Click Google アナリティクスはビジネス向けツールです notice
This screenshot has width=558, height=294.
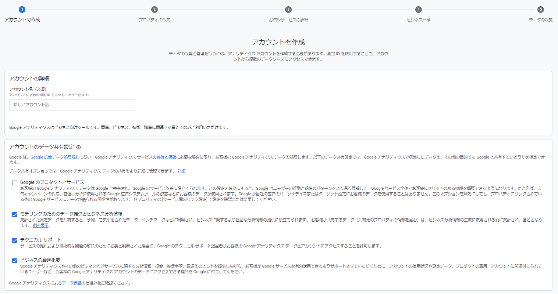tap(119, 128)
